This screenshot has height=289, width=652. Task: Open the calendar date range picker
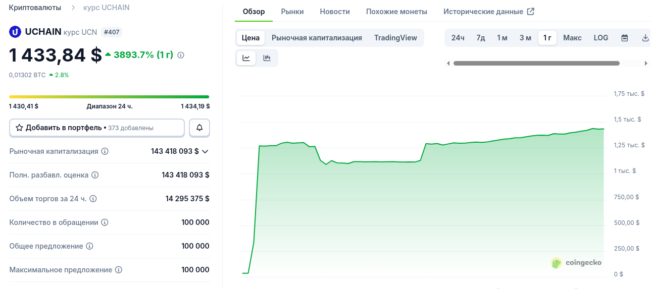click(x=625, y=38)
